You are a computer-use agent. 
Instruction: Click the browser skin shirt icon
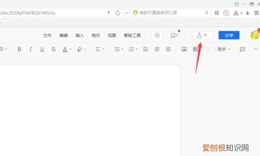[237, 4]
